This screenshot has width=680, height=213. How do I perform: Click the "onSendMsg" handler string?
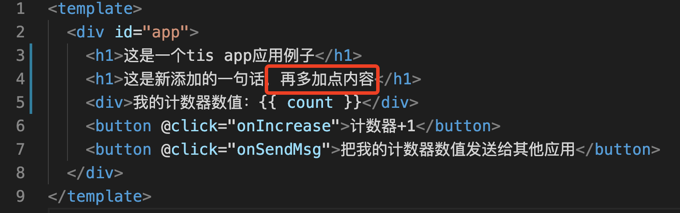[279, 149]
